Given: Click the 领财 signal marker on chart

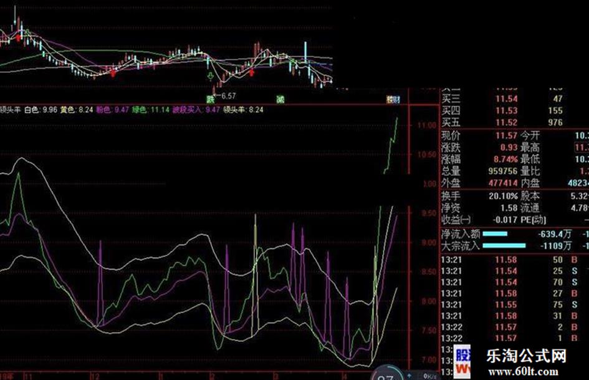Looking at the screenshot, I should (393, 99).
